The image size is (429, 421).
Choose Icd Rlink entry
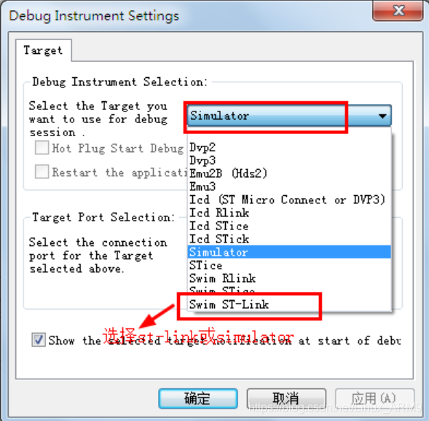289,213
